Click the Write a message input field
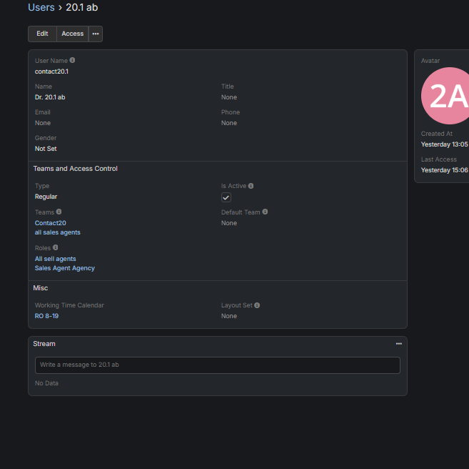469x469 pixels. [218, 365]
